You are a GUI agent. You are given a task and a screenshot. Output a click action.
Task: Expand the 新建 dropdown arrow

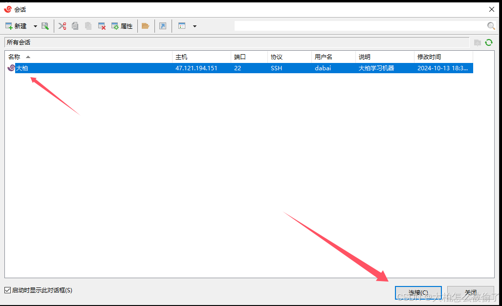(35, 26)
